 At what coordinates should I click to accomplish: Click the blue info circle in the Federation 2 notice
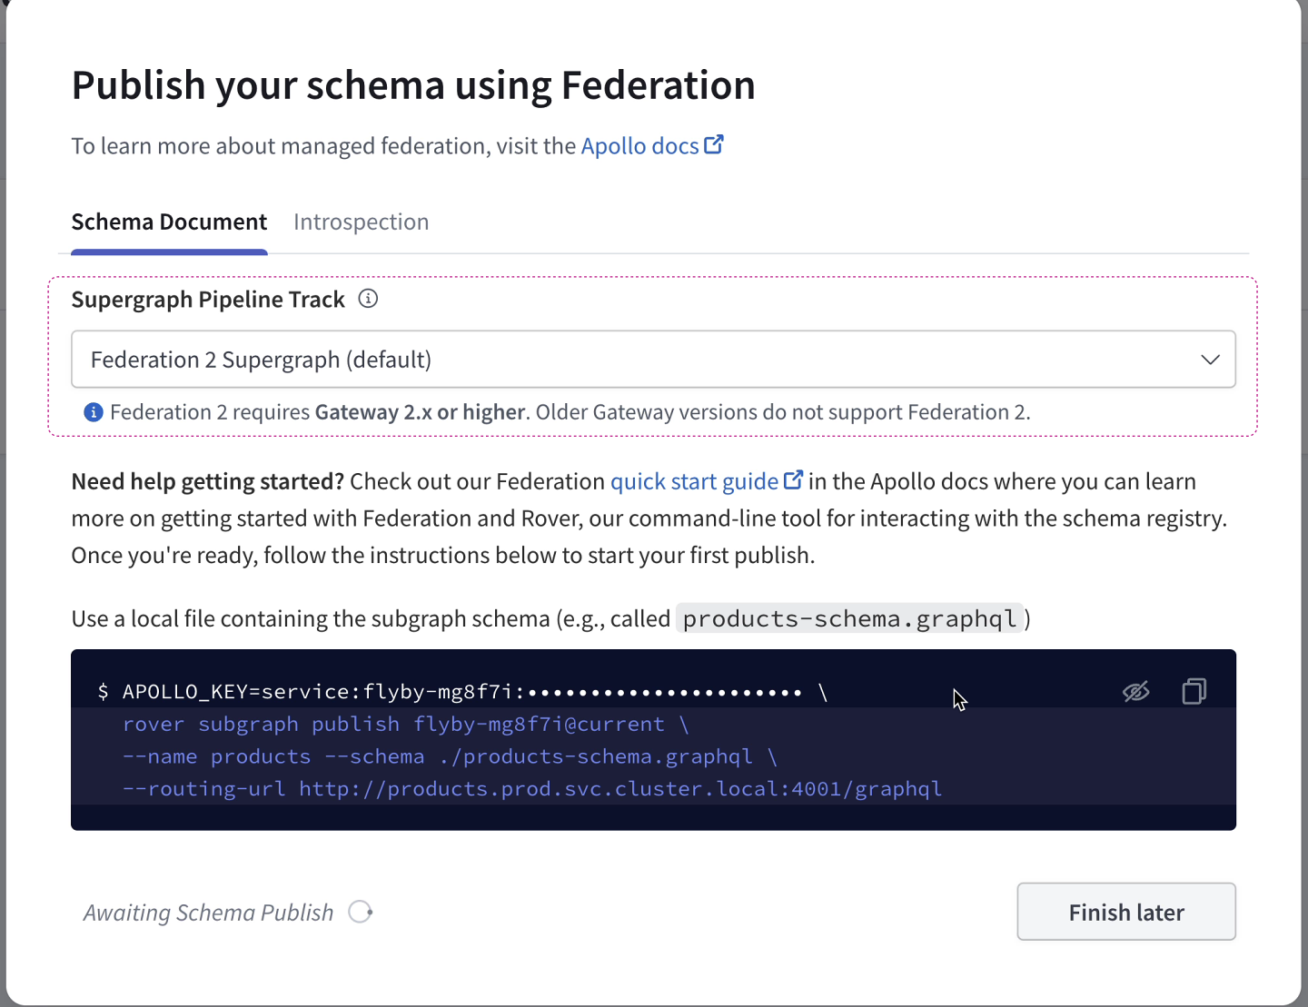[x=93, y=411]
